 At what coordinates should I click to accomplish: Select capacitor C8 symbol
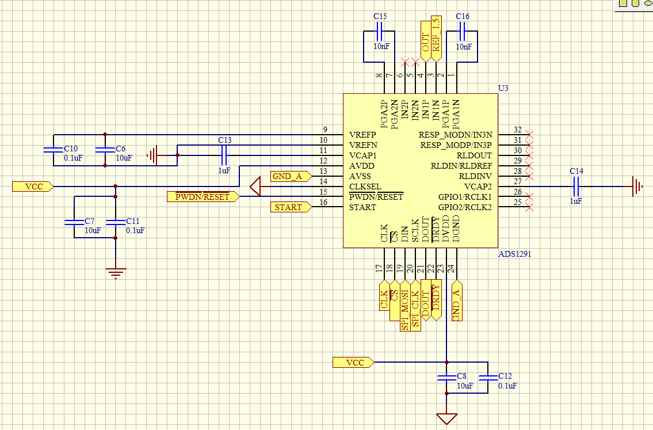(446, 378)
